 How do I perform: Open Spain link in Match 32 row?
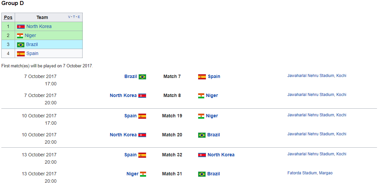[130, 155]
